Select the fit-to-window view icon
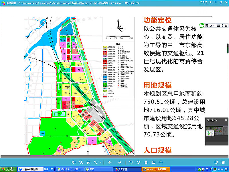The height and width of the screenshot is (172, 229). pyautogui.click(x=74, y=162)
